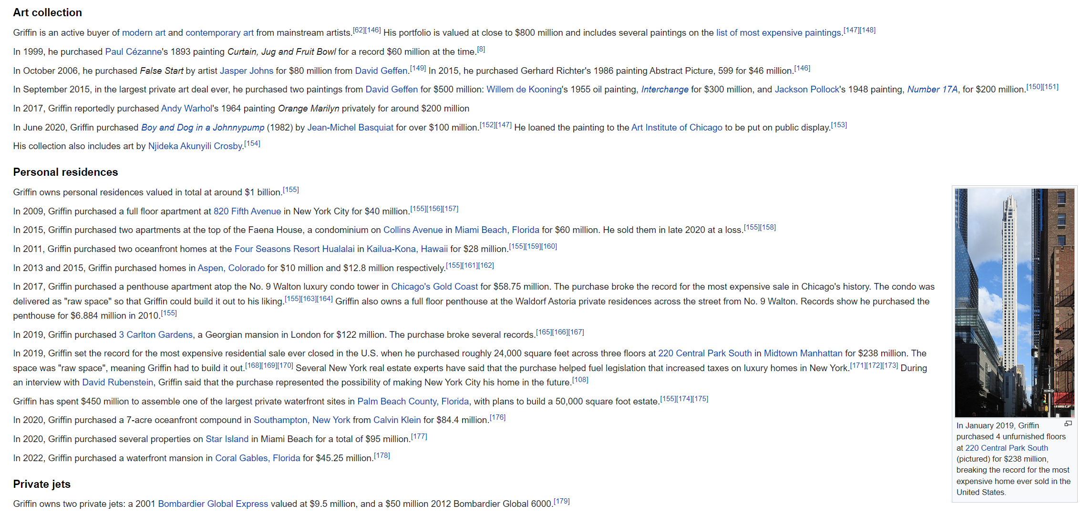
Task: Open the 'Palm Beach County, Florida' link
Action: [x=413, y=402]
